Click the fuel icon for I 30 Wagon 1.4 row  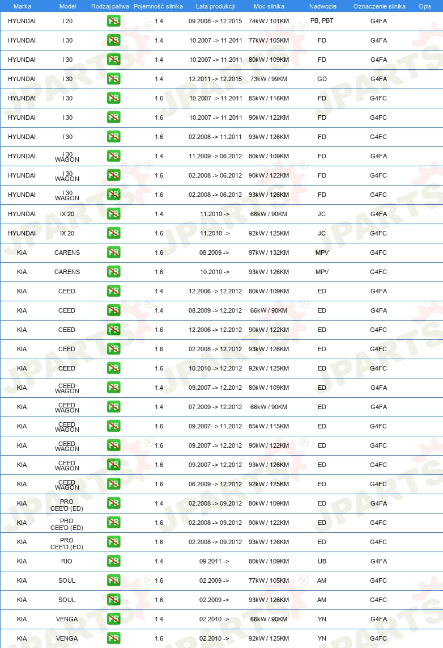point(113,156)
